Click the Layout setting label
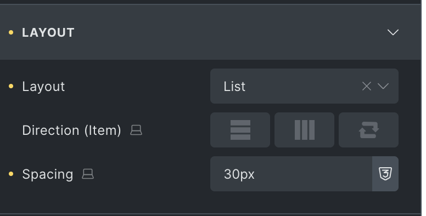Image resolution: width=426 pixels, height=216 pixels. click(43, 87)
